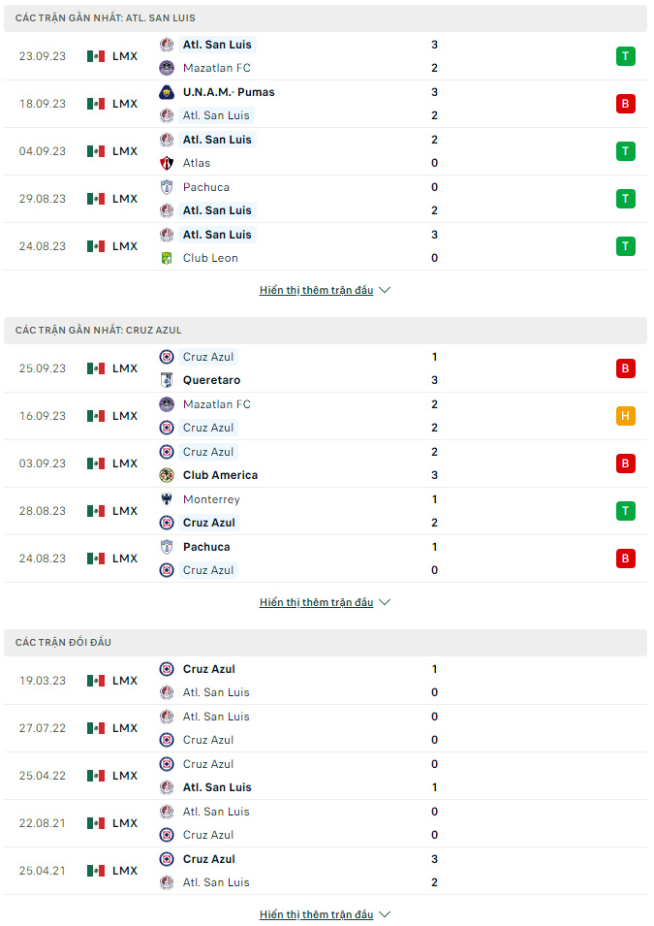The width and height of the screenshot is (654, 926).
Task: Open Club America team name link
Action: coord(220,475)
